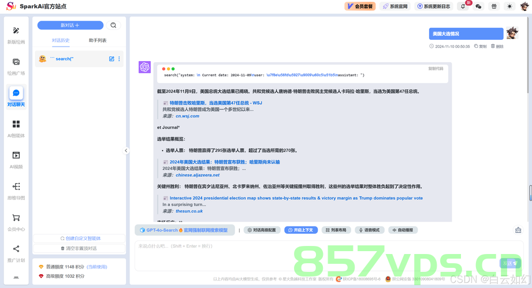Click the 美国大选情况 user message bubble
The image size is (532, 288).
[x=466, y=34]
